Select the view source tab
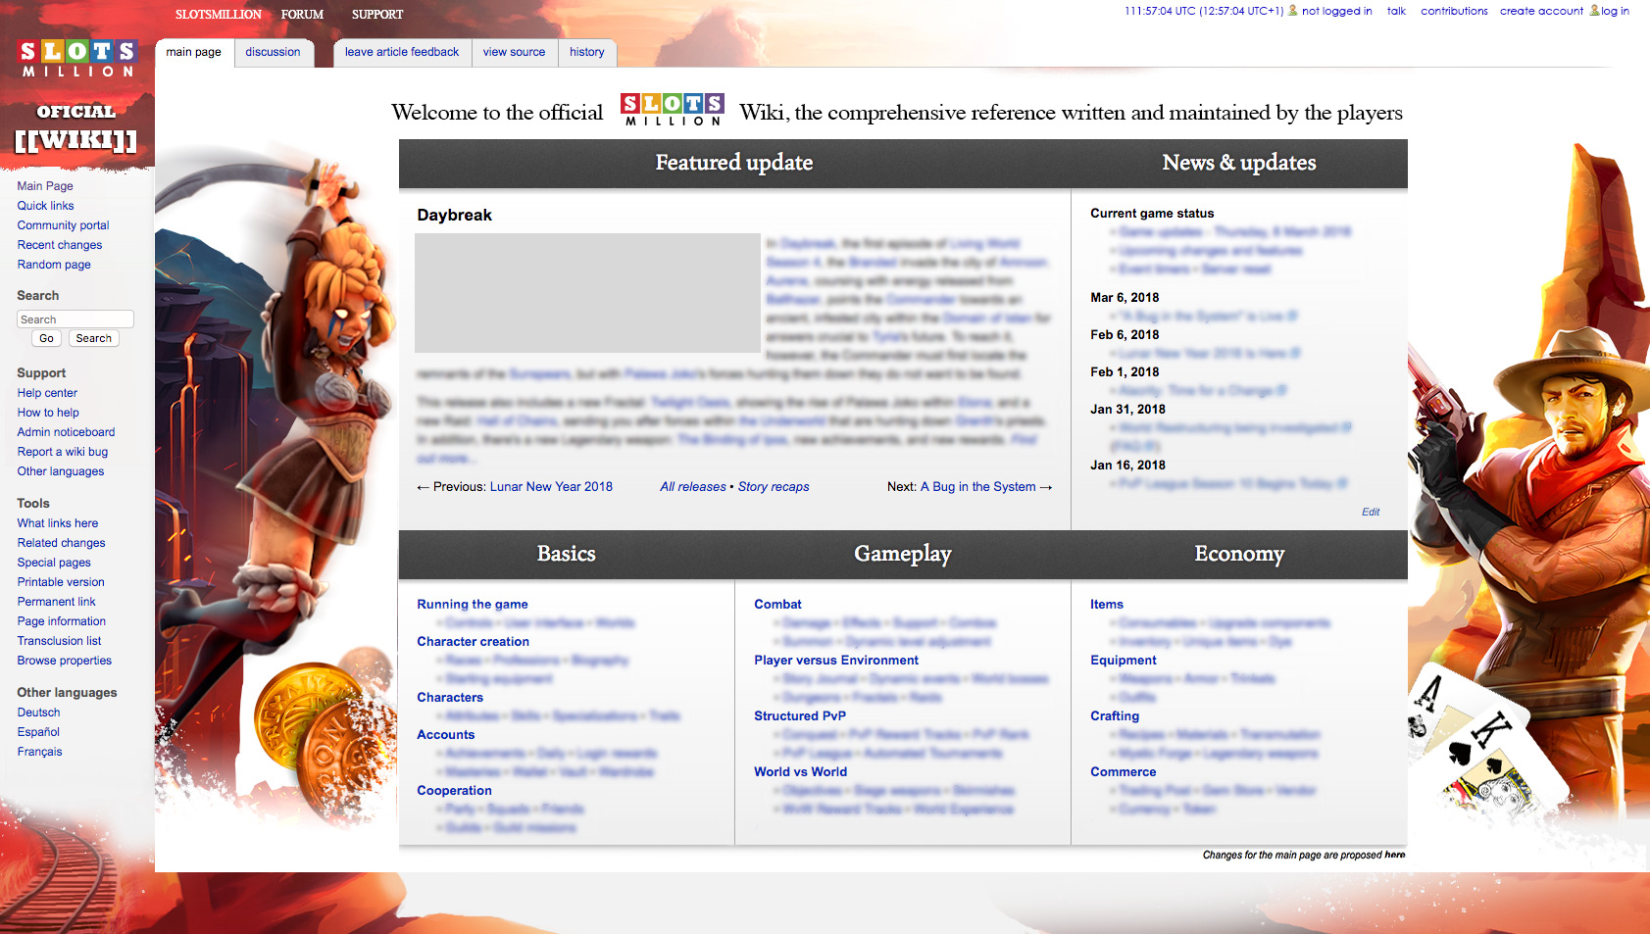1650x934 pixels. [x=515, y=53]
